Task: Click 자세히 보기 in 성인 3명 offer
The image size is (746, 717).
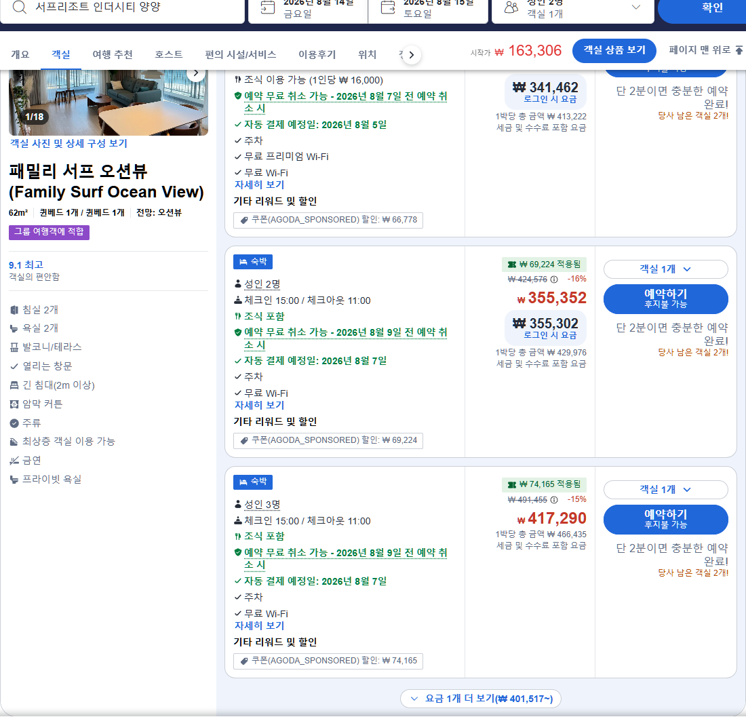Action: 259,625
